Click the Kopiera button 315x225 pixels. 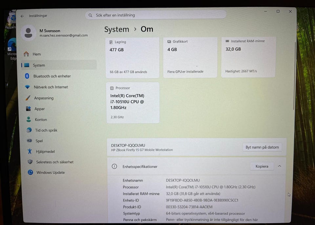pyautogui.click(x=262, y=166)
